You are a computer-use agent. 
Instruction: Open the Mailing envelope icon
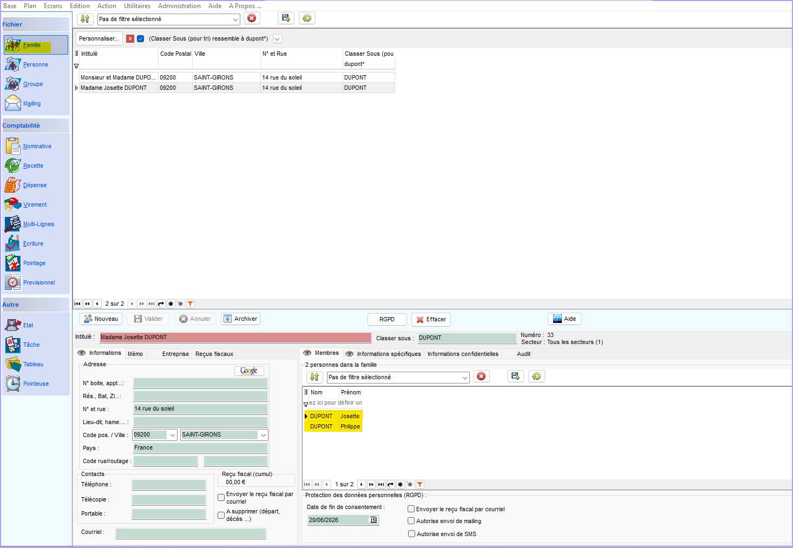tap(13, 103)
